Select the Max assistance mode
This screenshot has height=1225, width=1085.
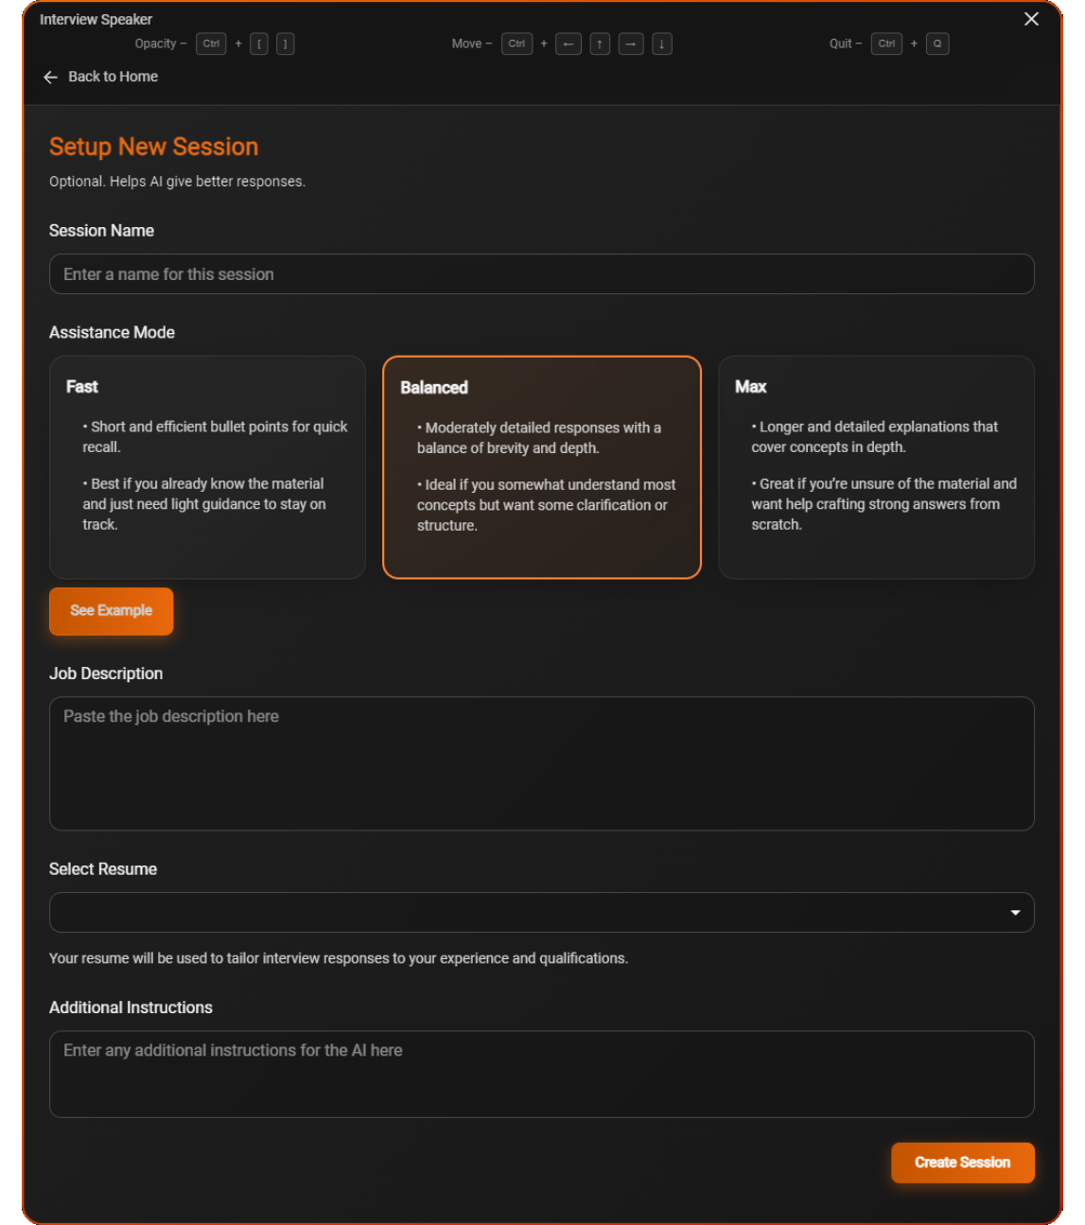[x=876, y=467]
